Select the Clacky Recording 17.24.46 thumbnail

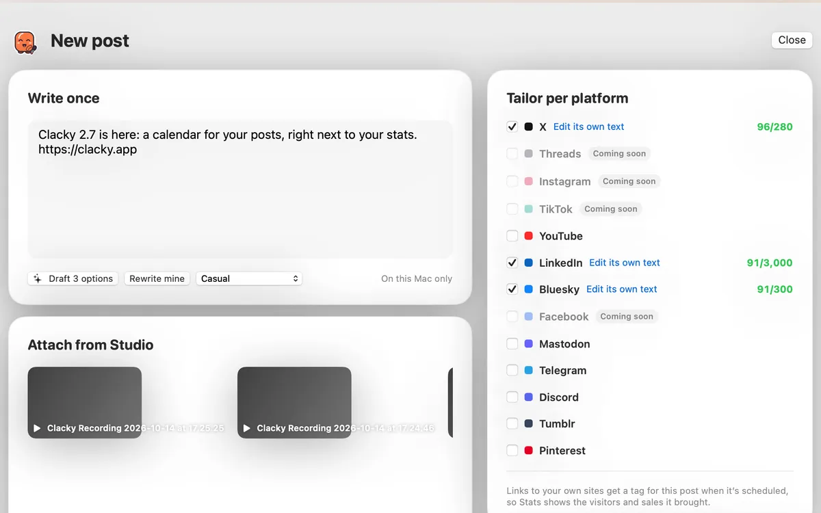[x=294, y=403]
